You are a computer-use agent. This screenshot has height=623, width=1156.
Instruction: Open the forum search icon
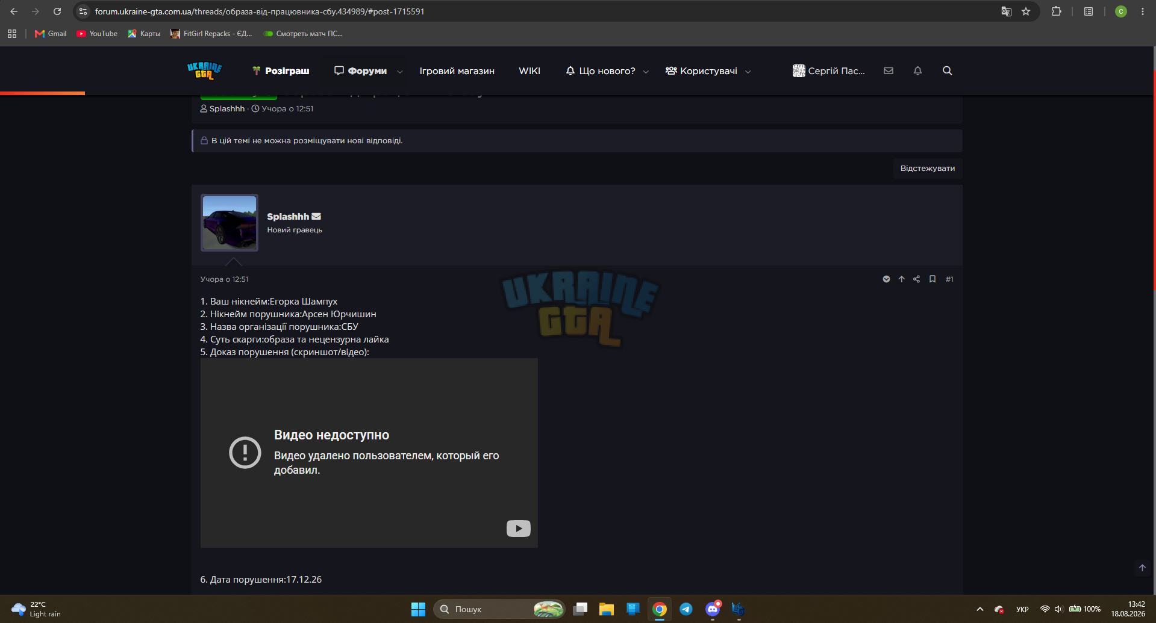(x=947, y=71)
